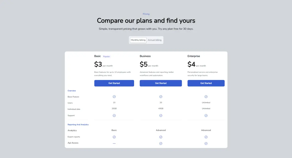Click the Enterprise plan title

194,56
